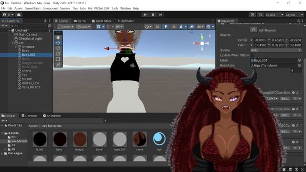The width and height of the screenshot is (306, 172).
Task: Toggle 2D view mode
Action: pyautogui.click(x=157, y=27)
